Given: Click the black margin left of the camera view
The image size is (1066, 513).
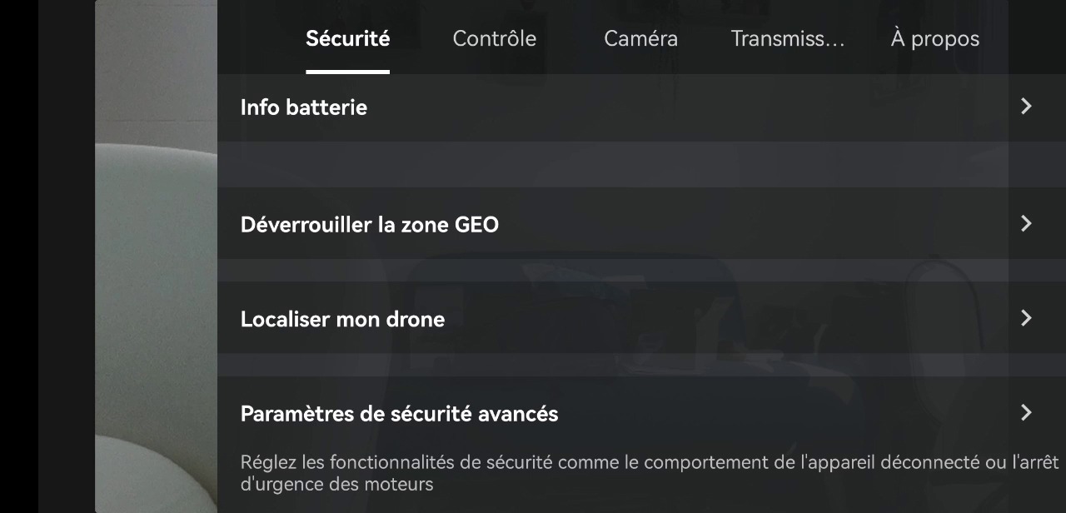Looking at the screenshot, I should [x=19, y=256].
